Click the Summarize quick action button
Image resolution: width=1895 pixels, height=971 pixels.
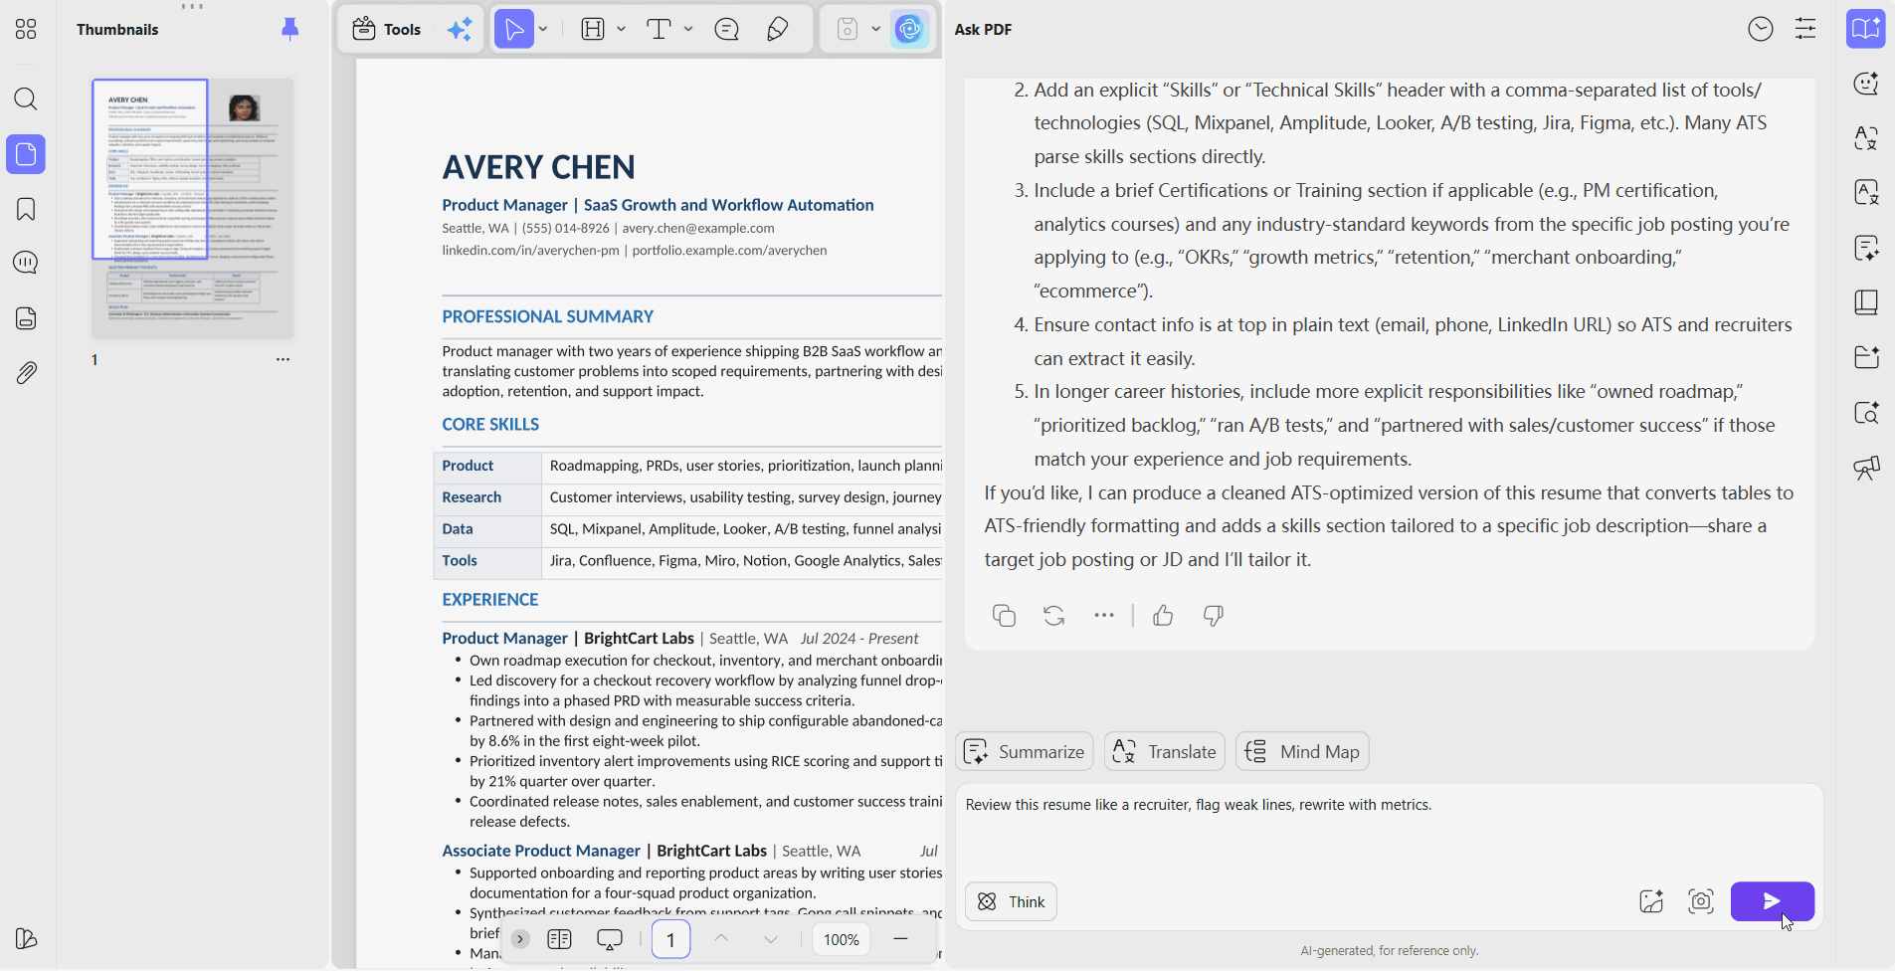[x=1024, y=752]
